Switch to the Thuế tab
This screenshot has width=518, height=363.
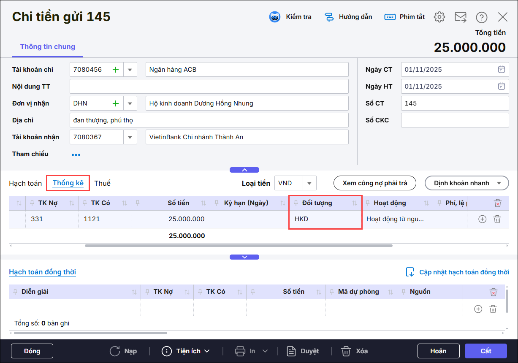(102, 183)
